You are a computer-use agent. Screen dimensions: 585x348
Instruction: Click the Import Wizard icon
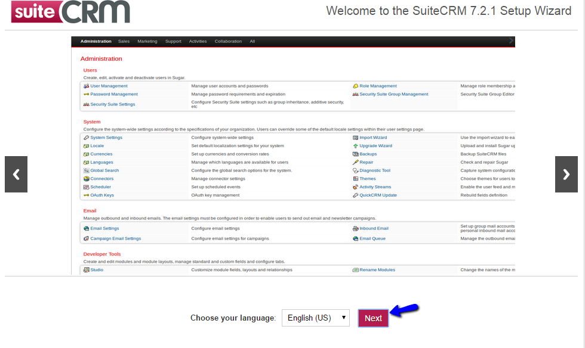356,138
